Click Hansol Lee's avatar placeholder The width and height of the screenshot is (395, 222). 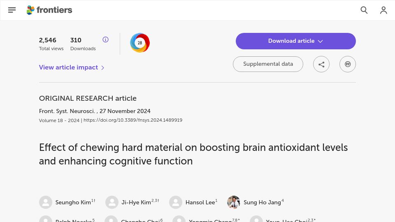point(176,202)
